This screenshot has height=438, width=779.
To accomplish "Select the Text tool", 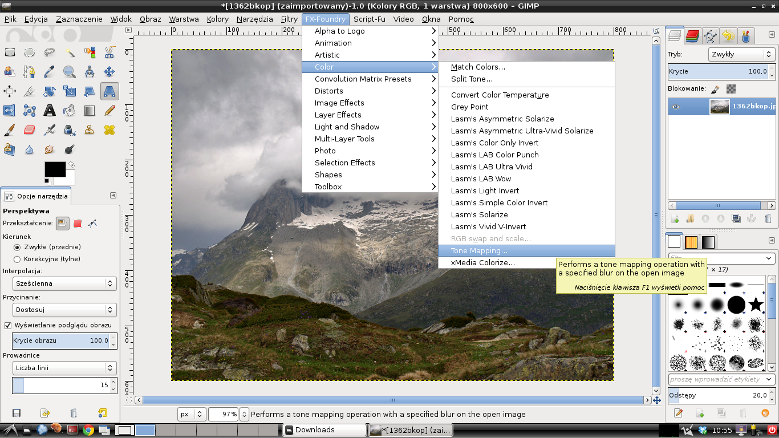I will point(50,111).
